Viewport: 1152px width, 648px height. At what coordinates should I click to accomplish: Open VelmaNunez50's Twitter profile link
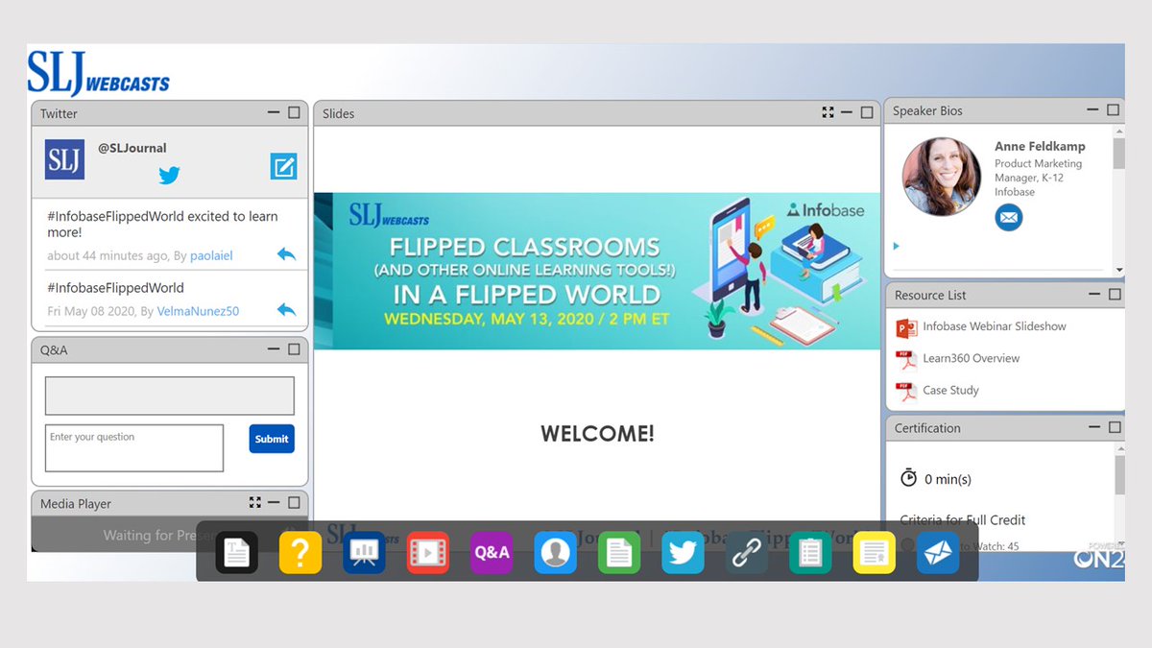pos(198,311)
